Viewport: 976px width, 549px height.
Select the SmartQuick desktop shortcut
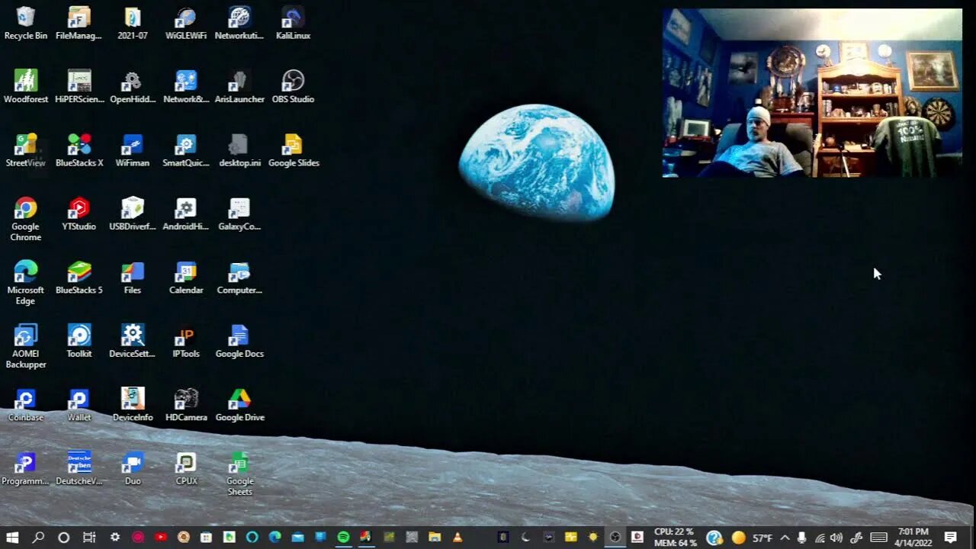(186, 150)
